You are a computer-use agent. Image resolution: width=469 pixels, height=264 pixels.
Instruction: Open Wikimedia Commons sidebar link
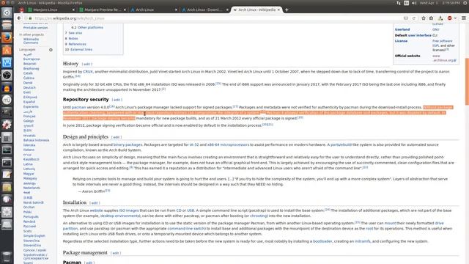pyautogui.click(x=31, y=41)
